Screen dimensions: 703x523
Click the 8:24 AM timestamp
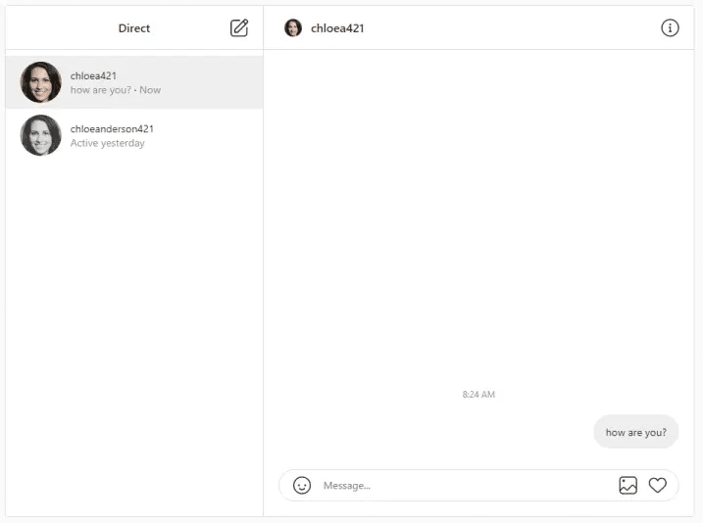click(478, 394)
